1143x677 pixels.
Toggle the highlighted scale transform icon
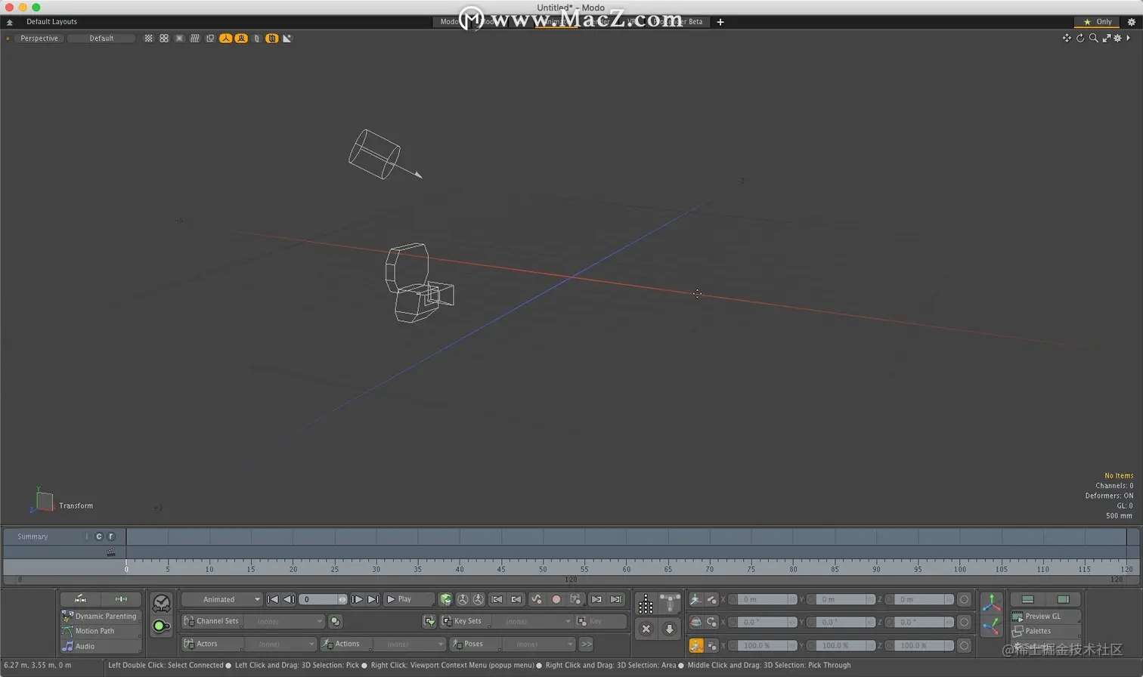pyautogui.click(x=695, y=645)
